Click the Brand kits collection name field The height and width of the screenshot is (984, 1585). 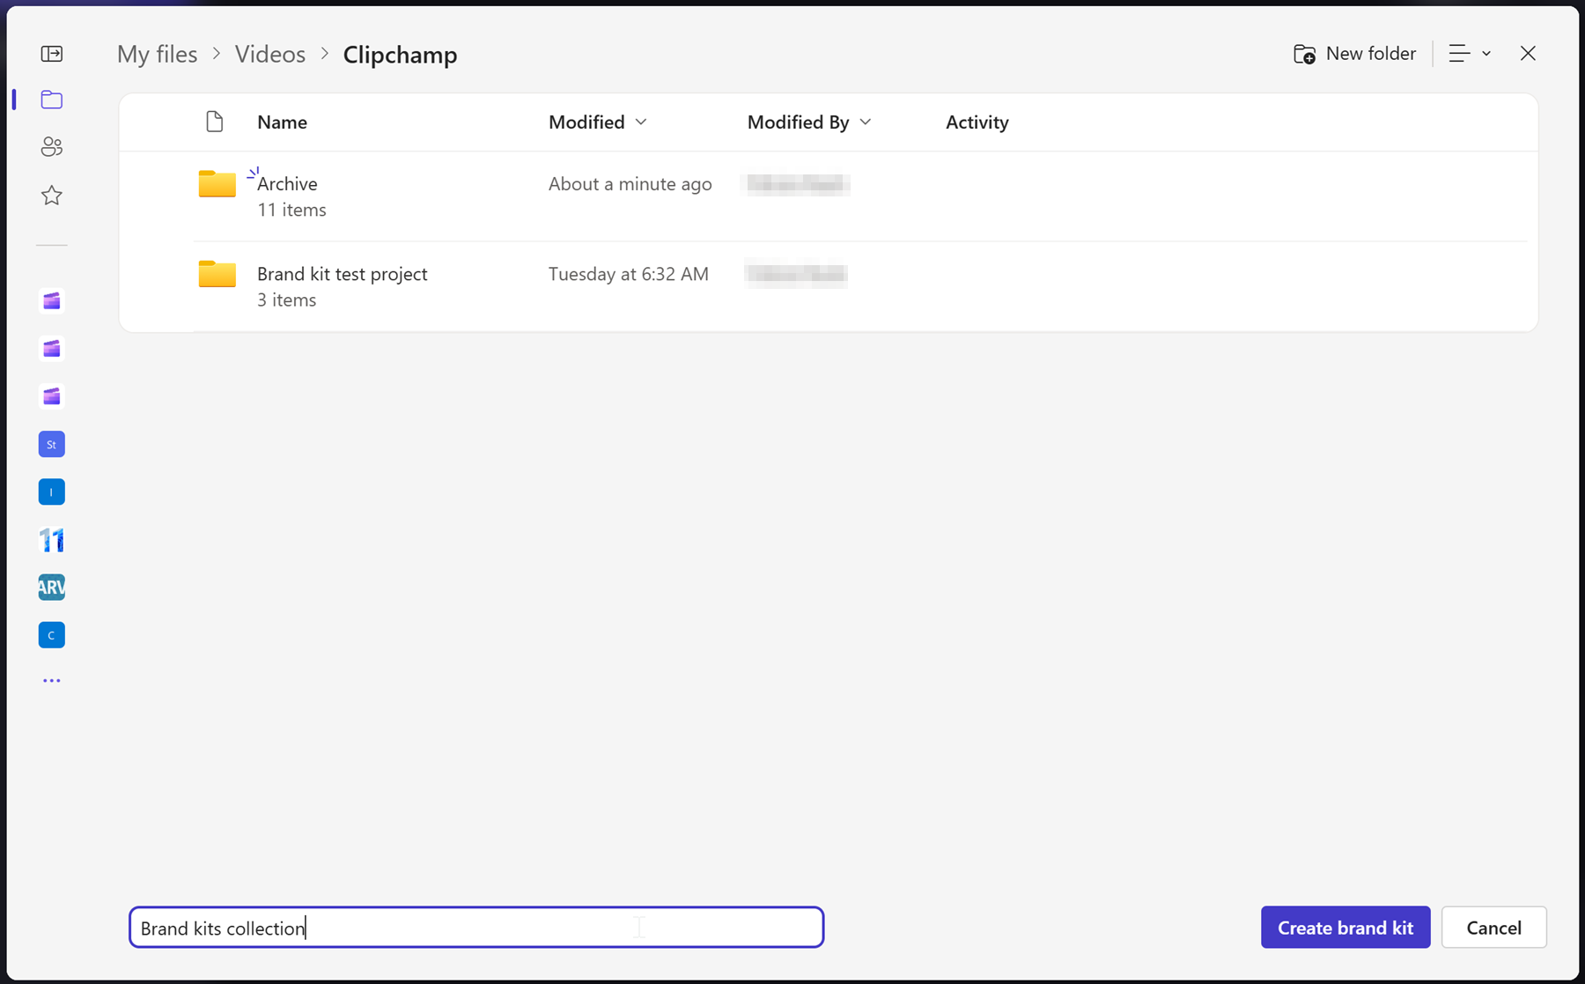tap(475, 927)
